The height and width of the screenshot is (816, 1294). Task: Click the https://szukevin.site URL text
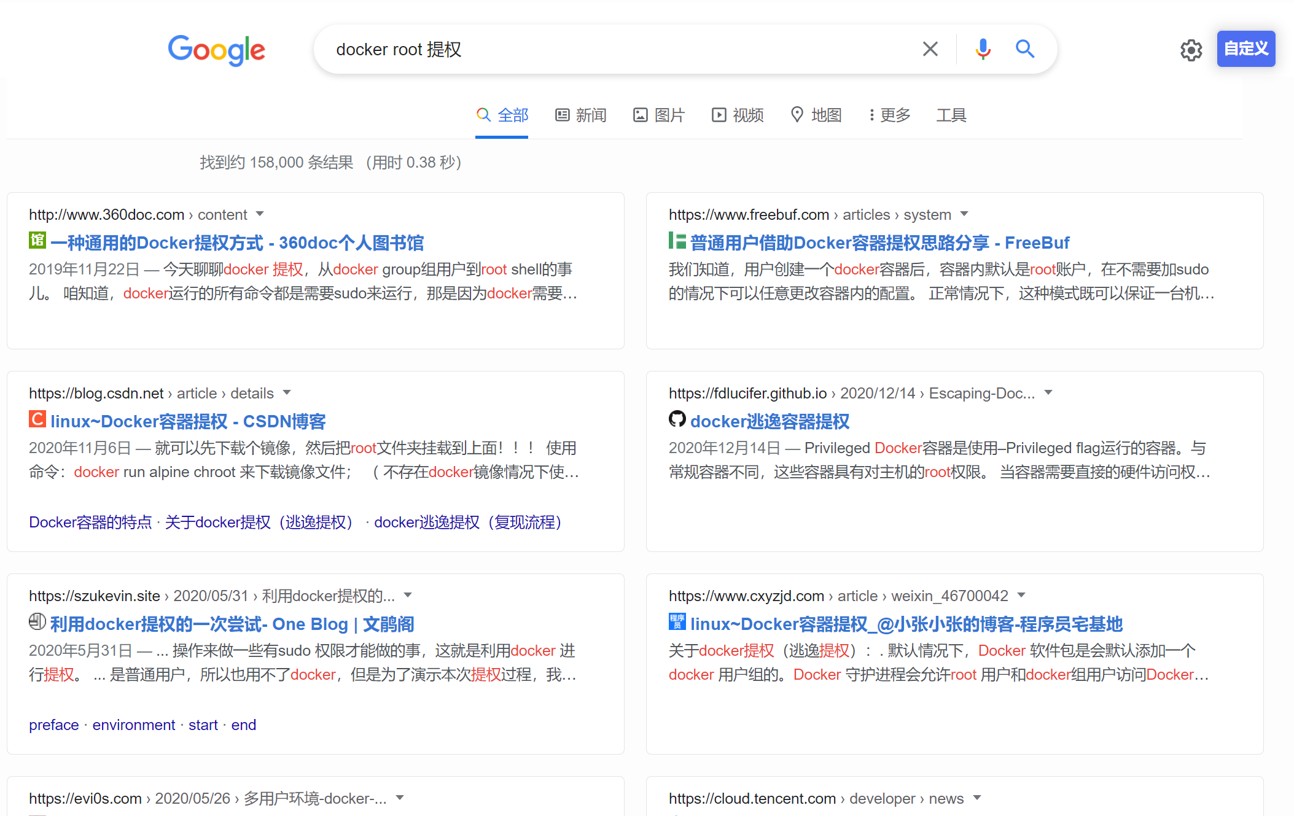point(95,596)
